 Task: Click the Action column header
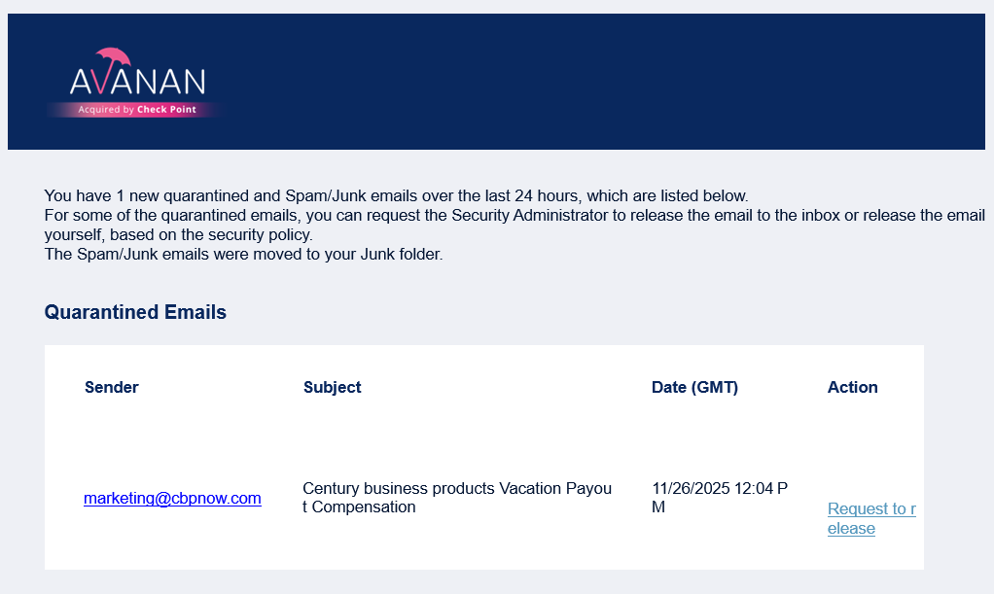tap(852, 387)
